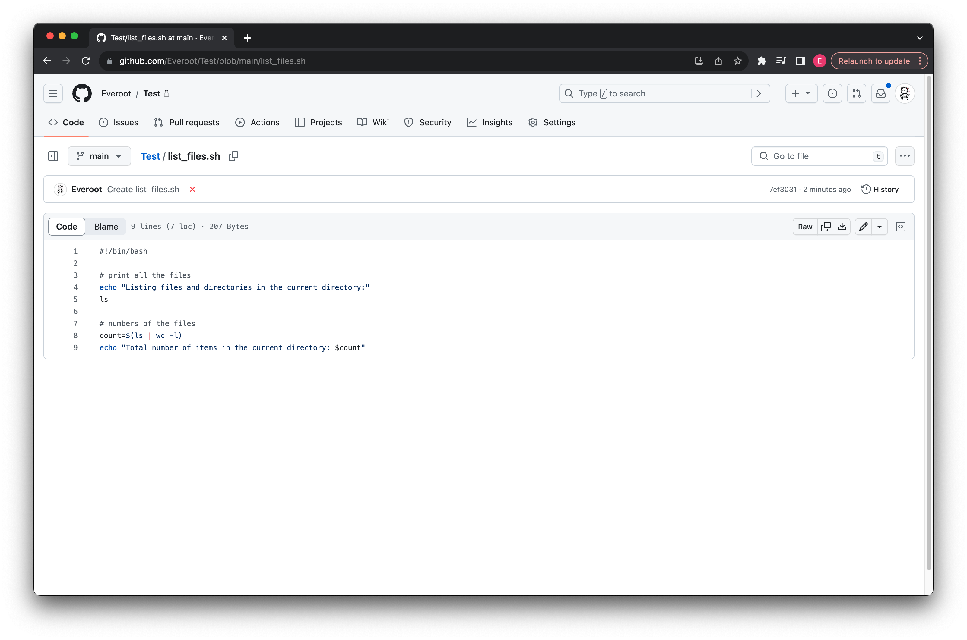Open the edit dropdown arrow beside the pencil

click(880, 227)
